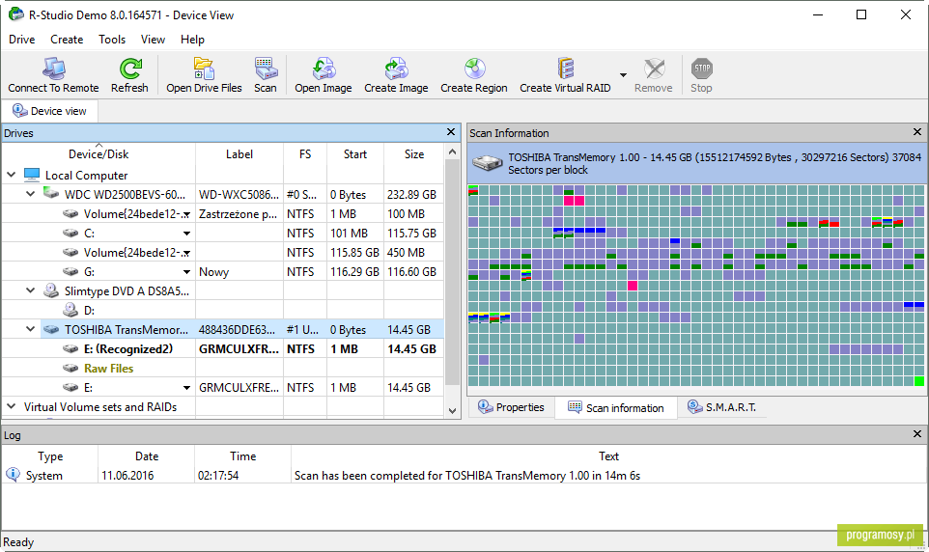Click the Time column header in Log
Screen dimensions: 929x552
click(243, 456)
